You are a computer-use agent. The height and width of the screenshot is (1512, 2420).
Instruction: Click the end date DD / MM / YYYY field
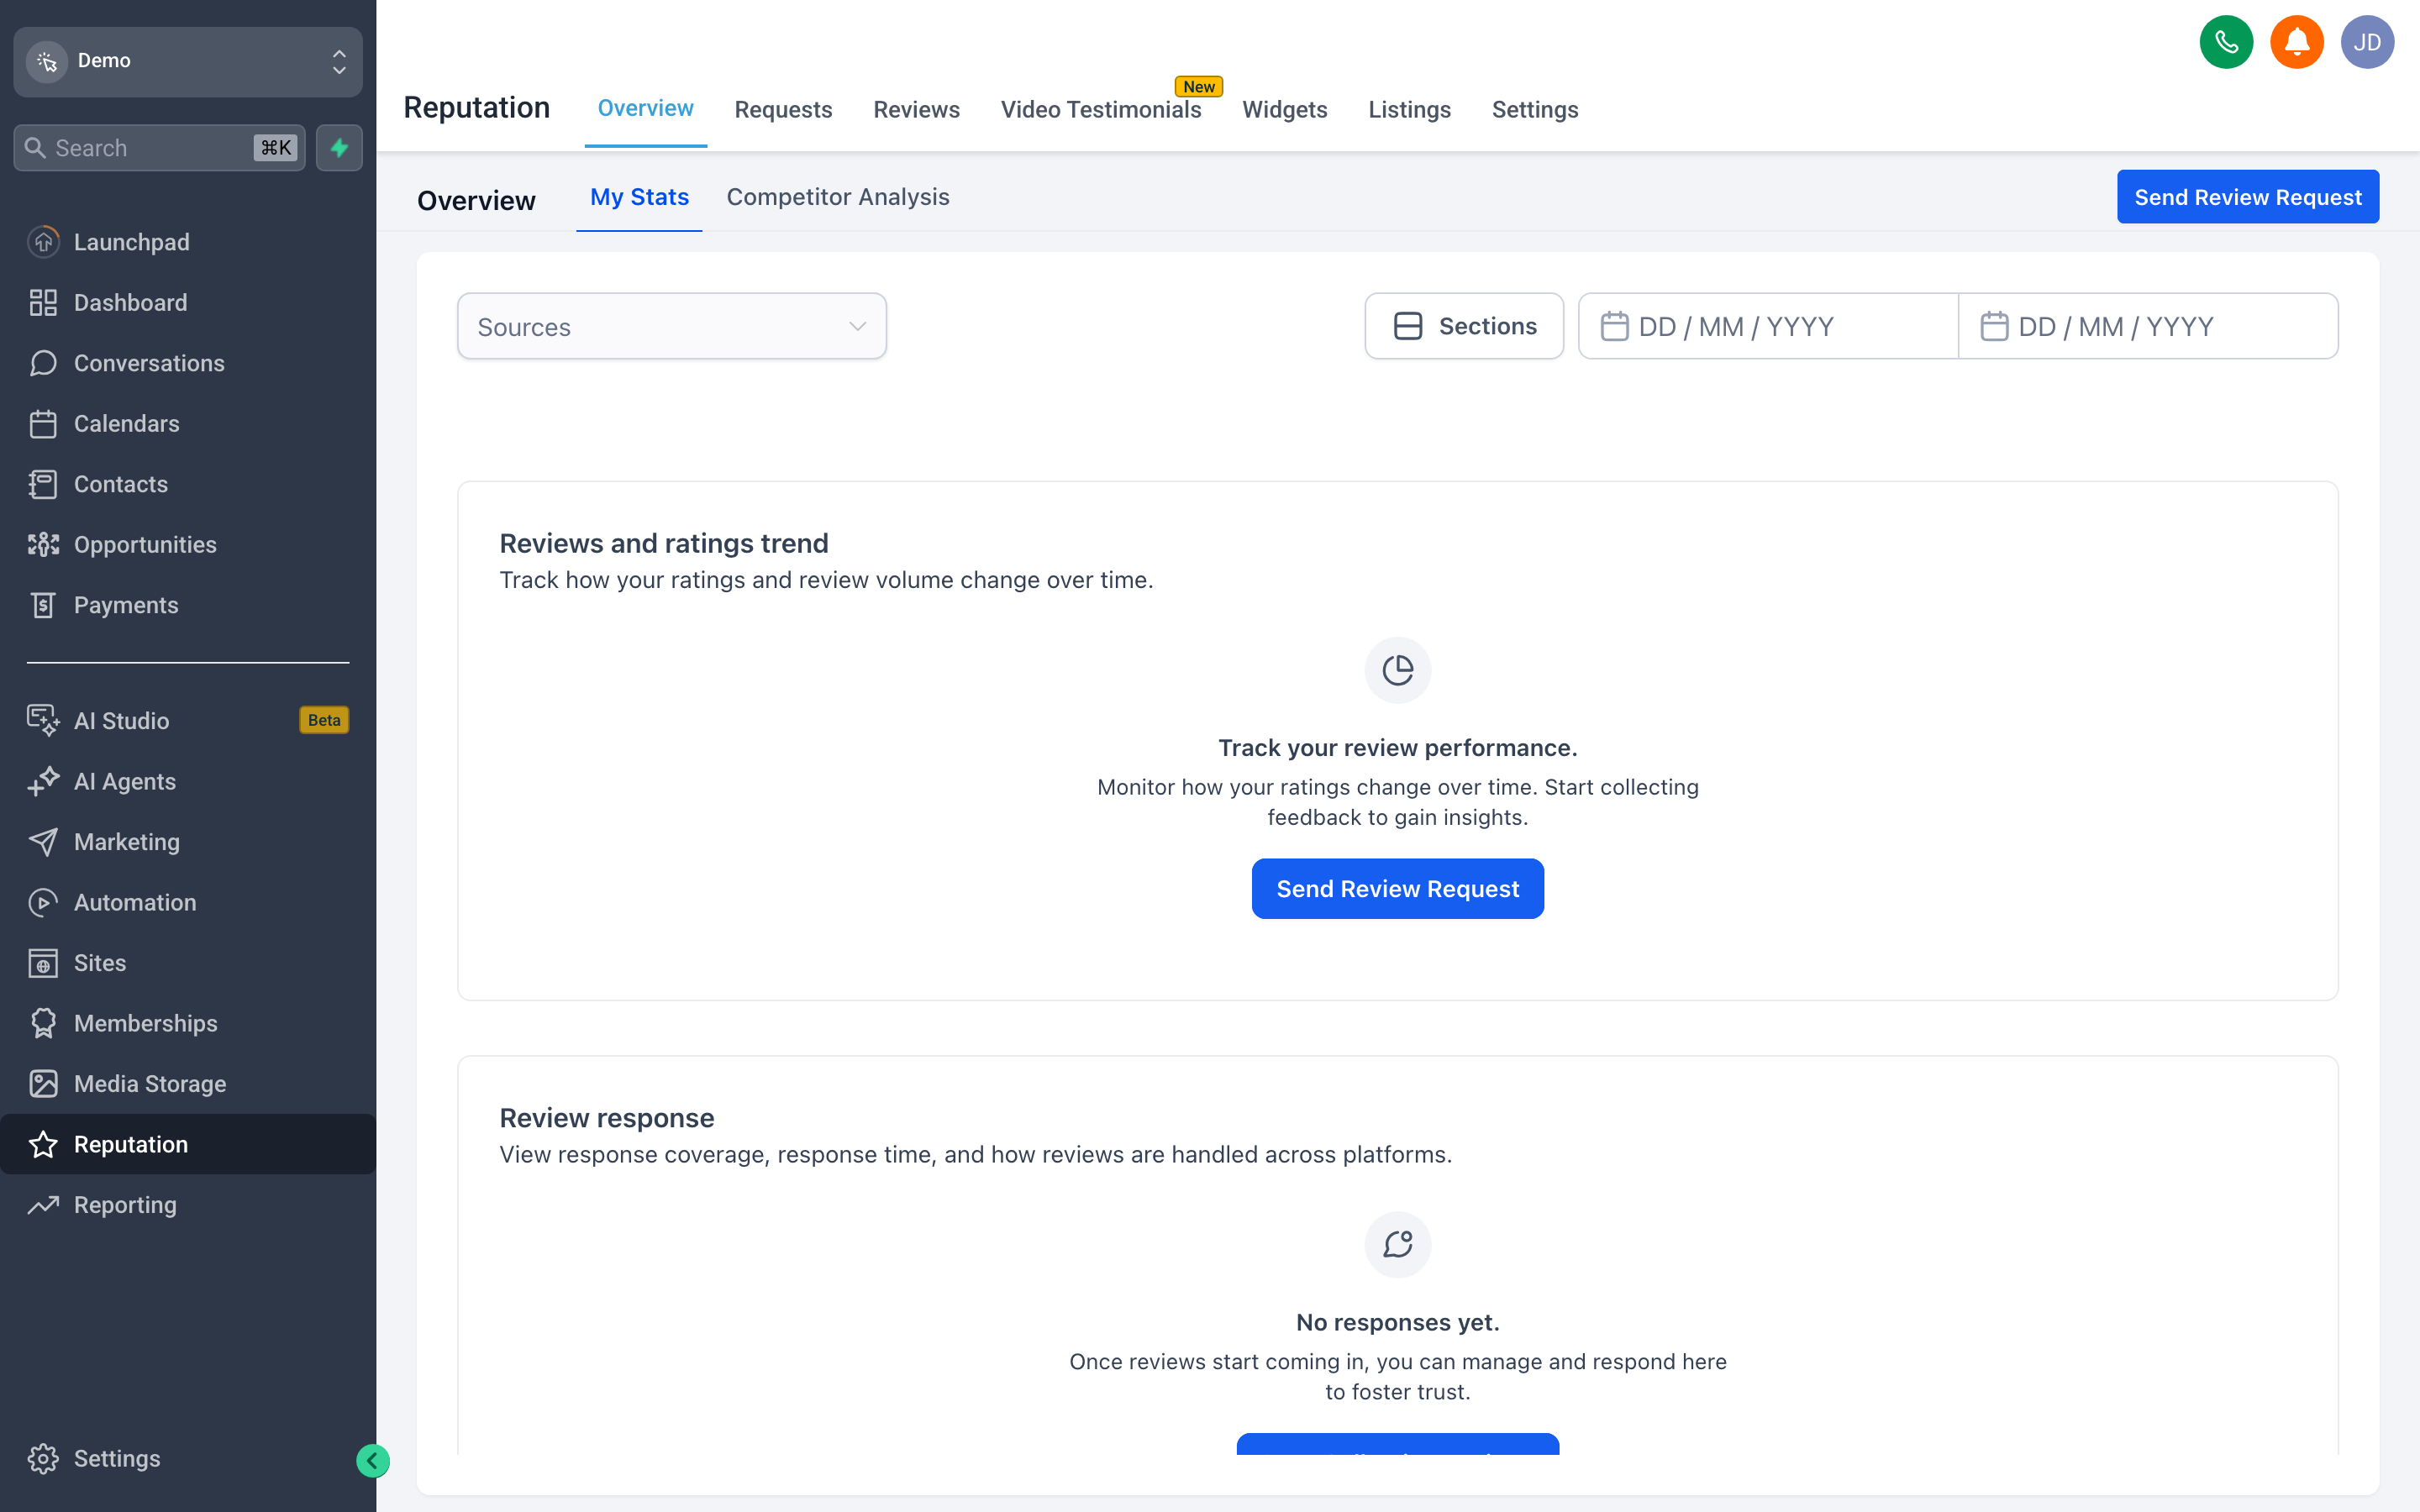(2147, 326)
